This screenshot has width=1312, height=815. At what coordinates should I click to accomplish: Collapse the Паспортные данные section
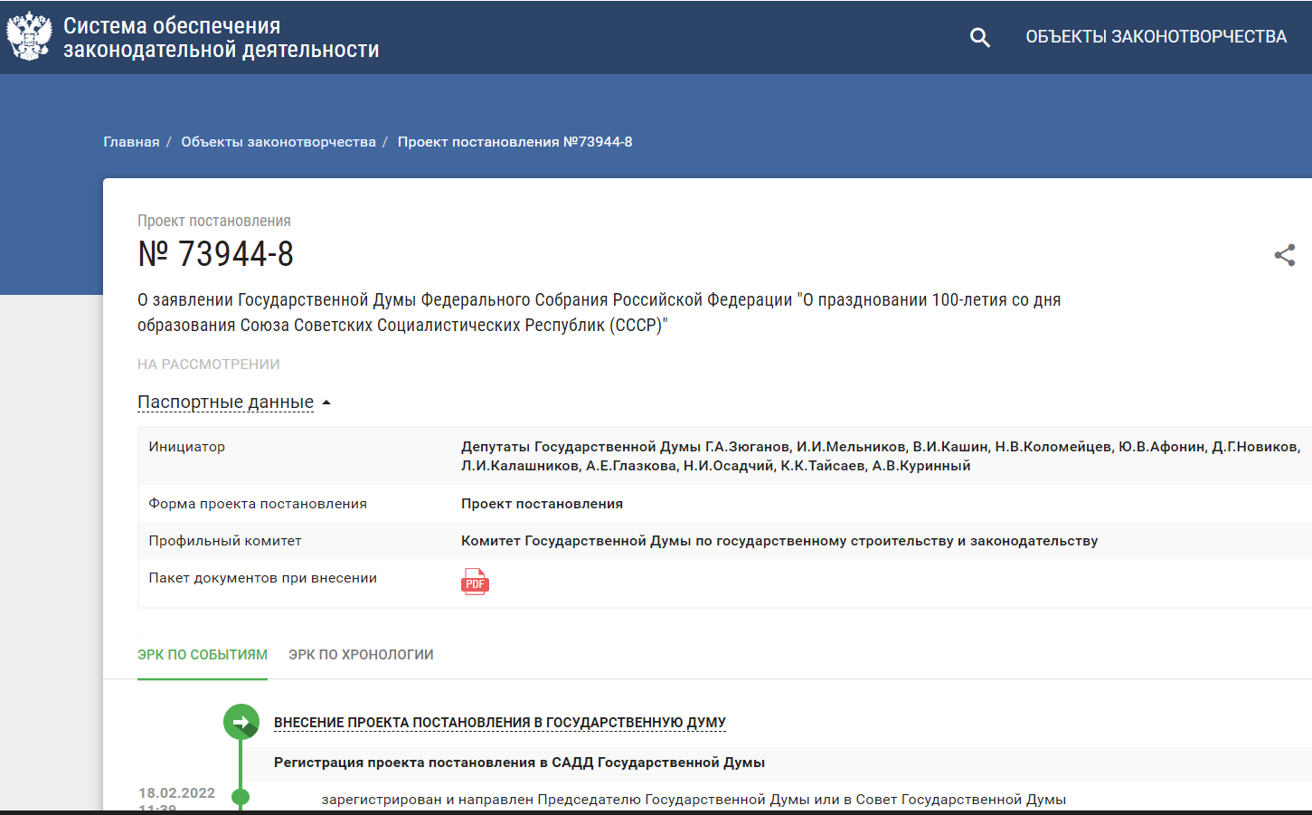point(225,402)
